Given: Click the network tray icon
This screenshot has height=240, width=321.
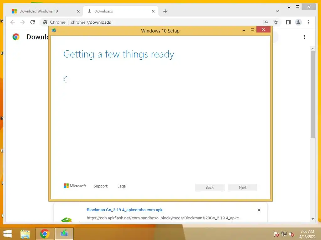Looking at the screenshot, I should (284, 234).
